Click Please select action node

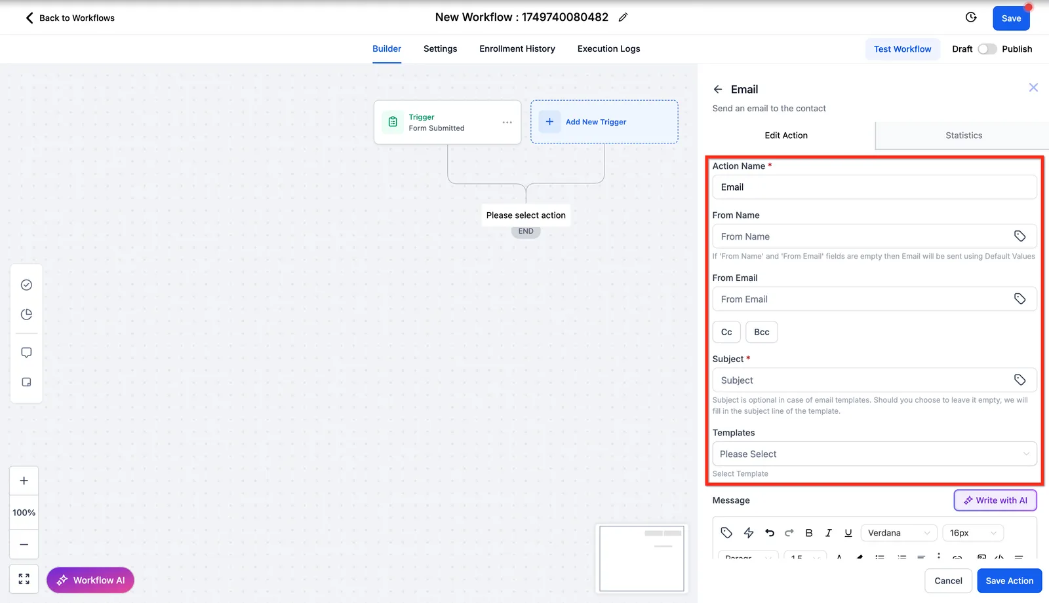(x=526, y=215)
